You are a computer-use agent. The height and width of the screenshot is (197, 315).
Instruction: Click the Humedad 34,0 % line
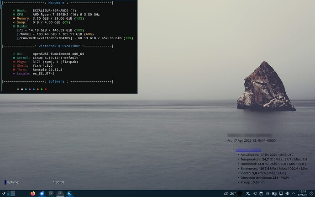(x=273, y=164)
